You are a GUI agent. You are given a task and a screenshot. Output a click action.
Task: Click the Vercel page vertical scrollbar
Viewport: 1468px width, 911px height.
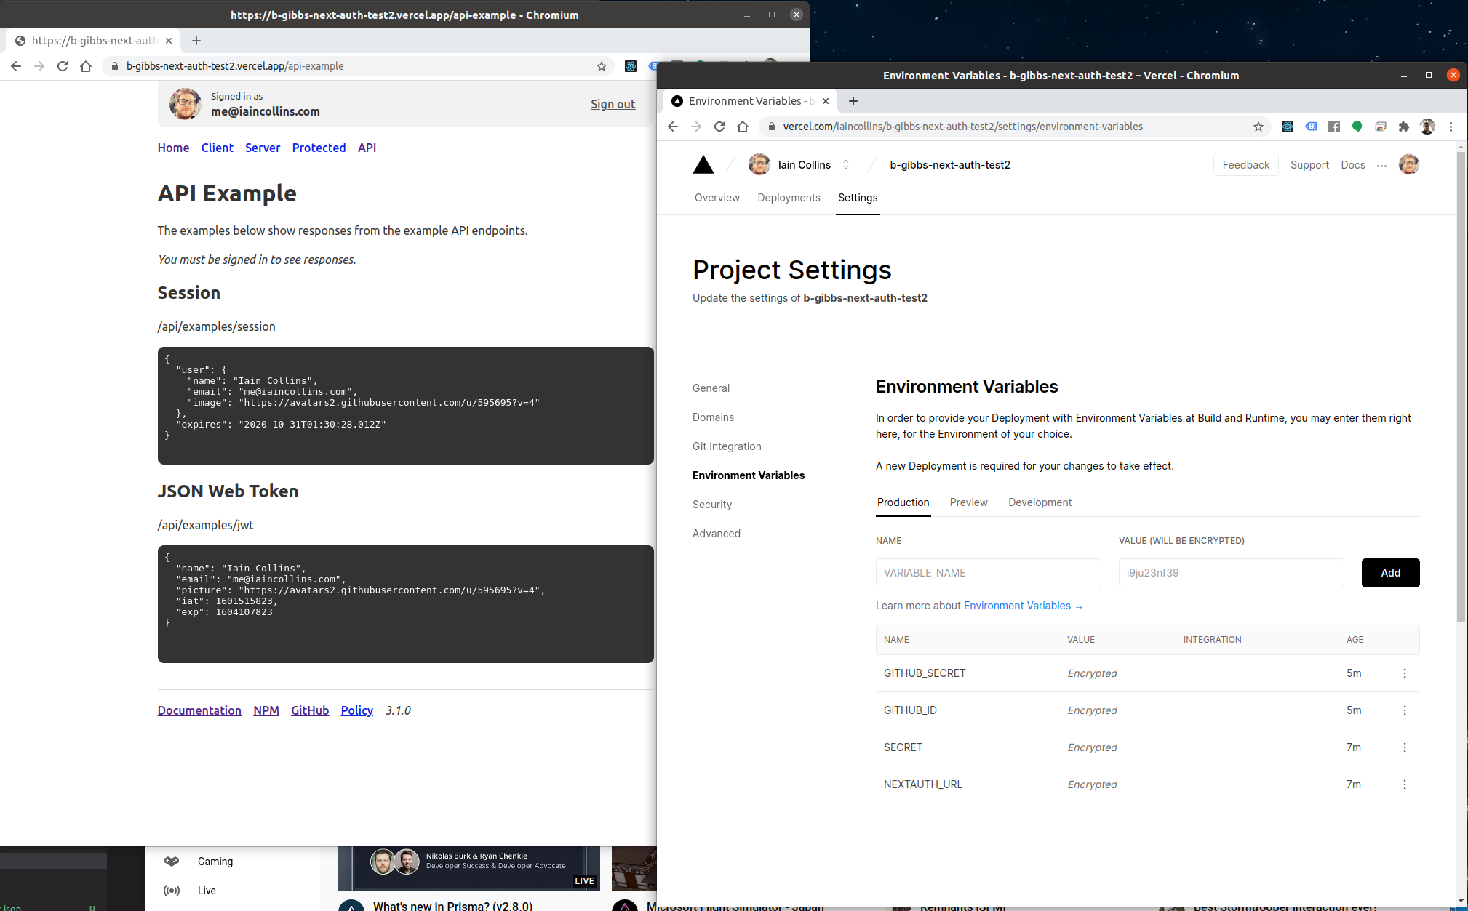1461,385
